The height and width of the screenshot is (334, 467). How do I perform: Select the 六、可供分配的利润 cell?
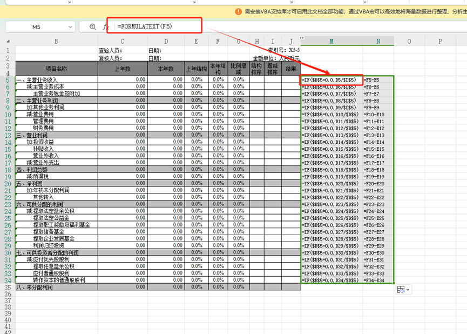[56, 204]
